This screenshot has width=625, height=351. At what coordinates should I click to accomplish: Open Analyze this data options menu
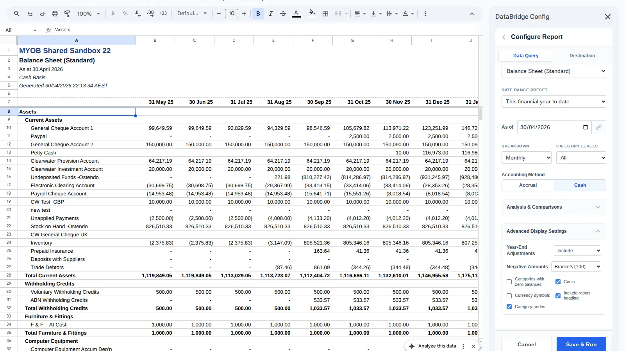pos(463,346)
